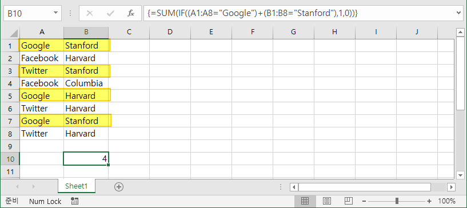
Task: Switch to Page Break Preview icon
Action: [x=349, y=201]
